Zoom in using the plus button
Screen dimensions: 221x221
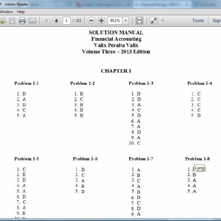pyautogui.click(x=101, y=20)
